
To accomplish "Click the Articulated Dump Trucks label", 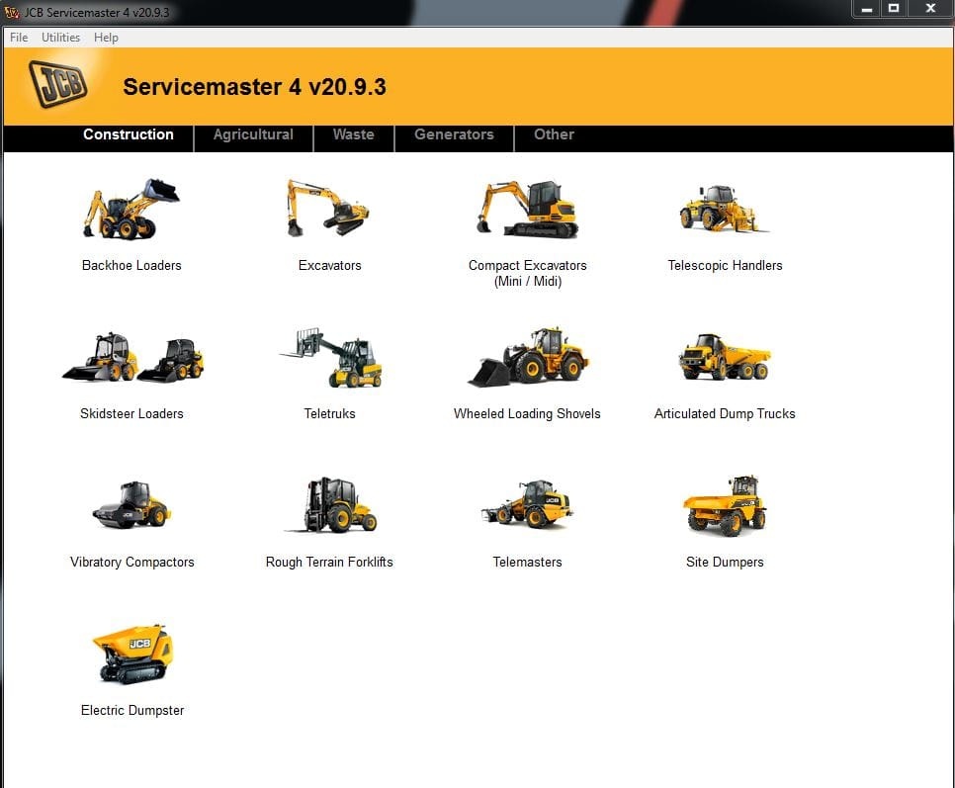I will (725, 414).
